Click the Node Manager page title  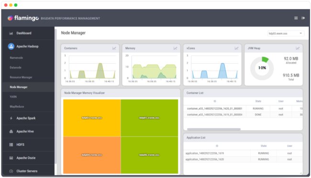73,33
